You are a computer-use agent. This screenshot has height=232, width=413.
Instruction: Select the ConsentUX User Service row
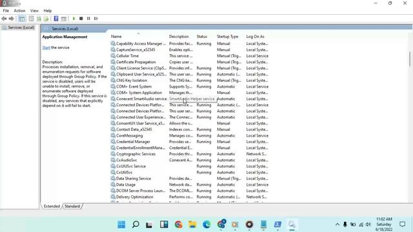(x=189, y=123)
